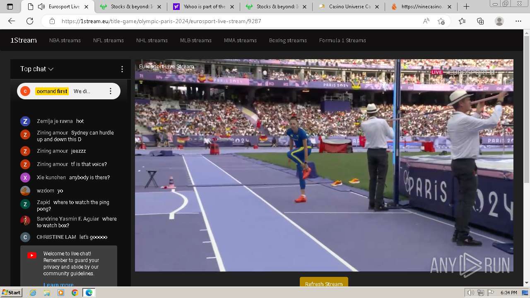Switch to the Casino Universe tab
The width and height of the screenshot is (530, 298).
click(348, 7)
